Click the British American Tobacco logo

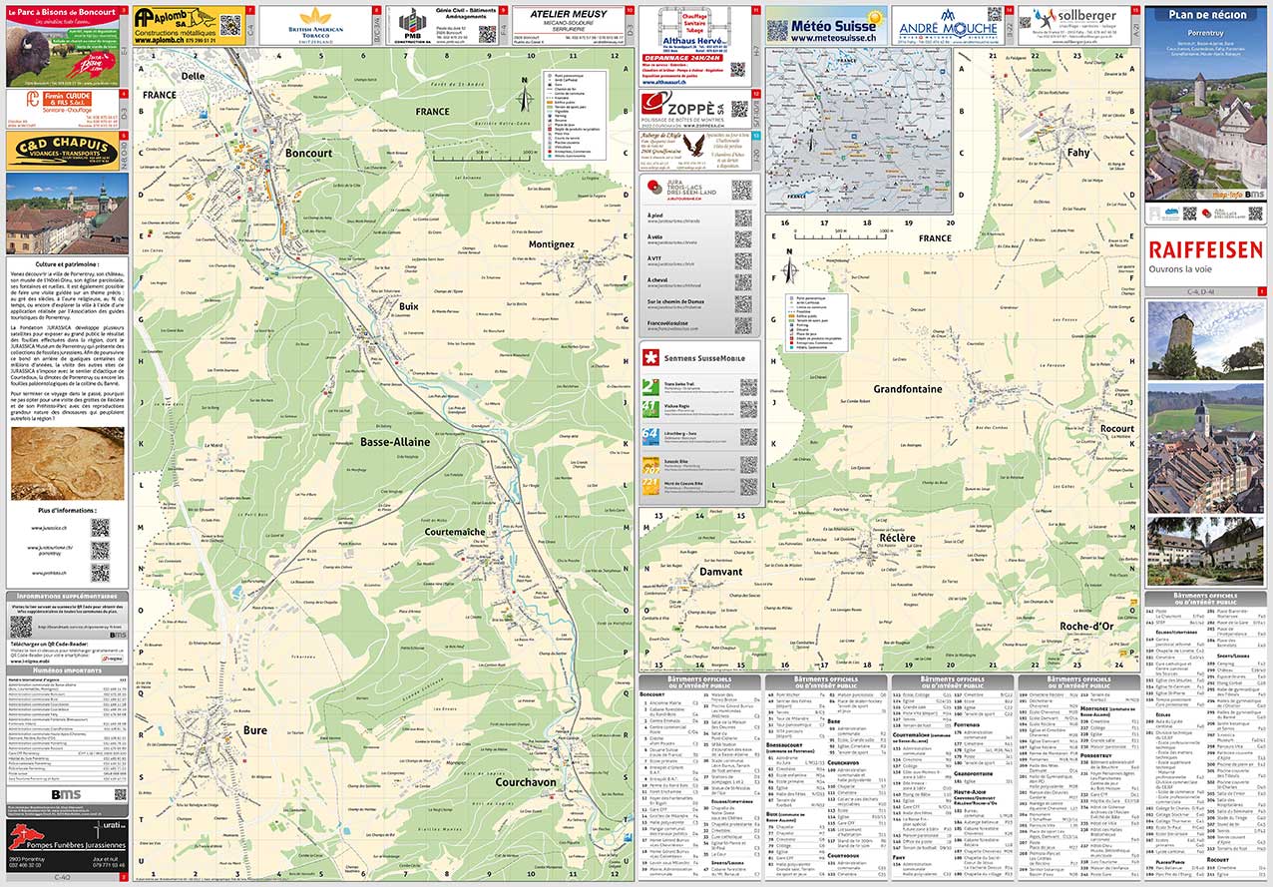[x=316, y=23]
